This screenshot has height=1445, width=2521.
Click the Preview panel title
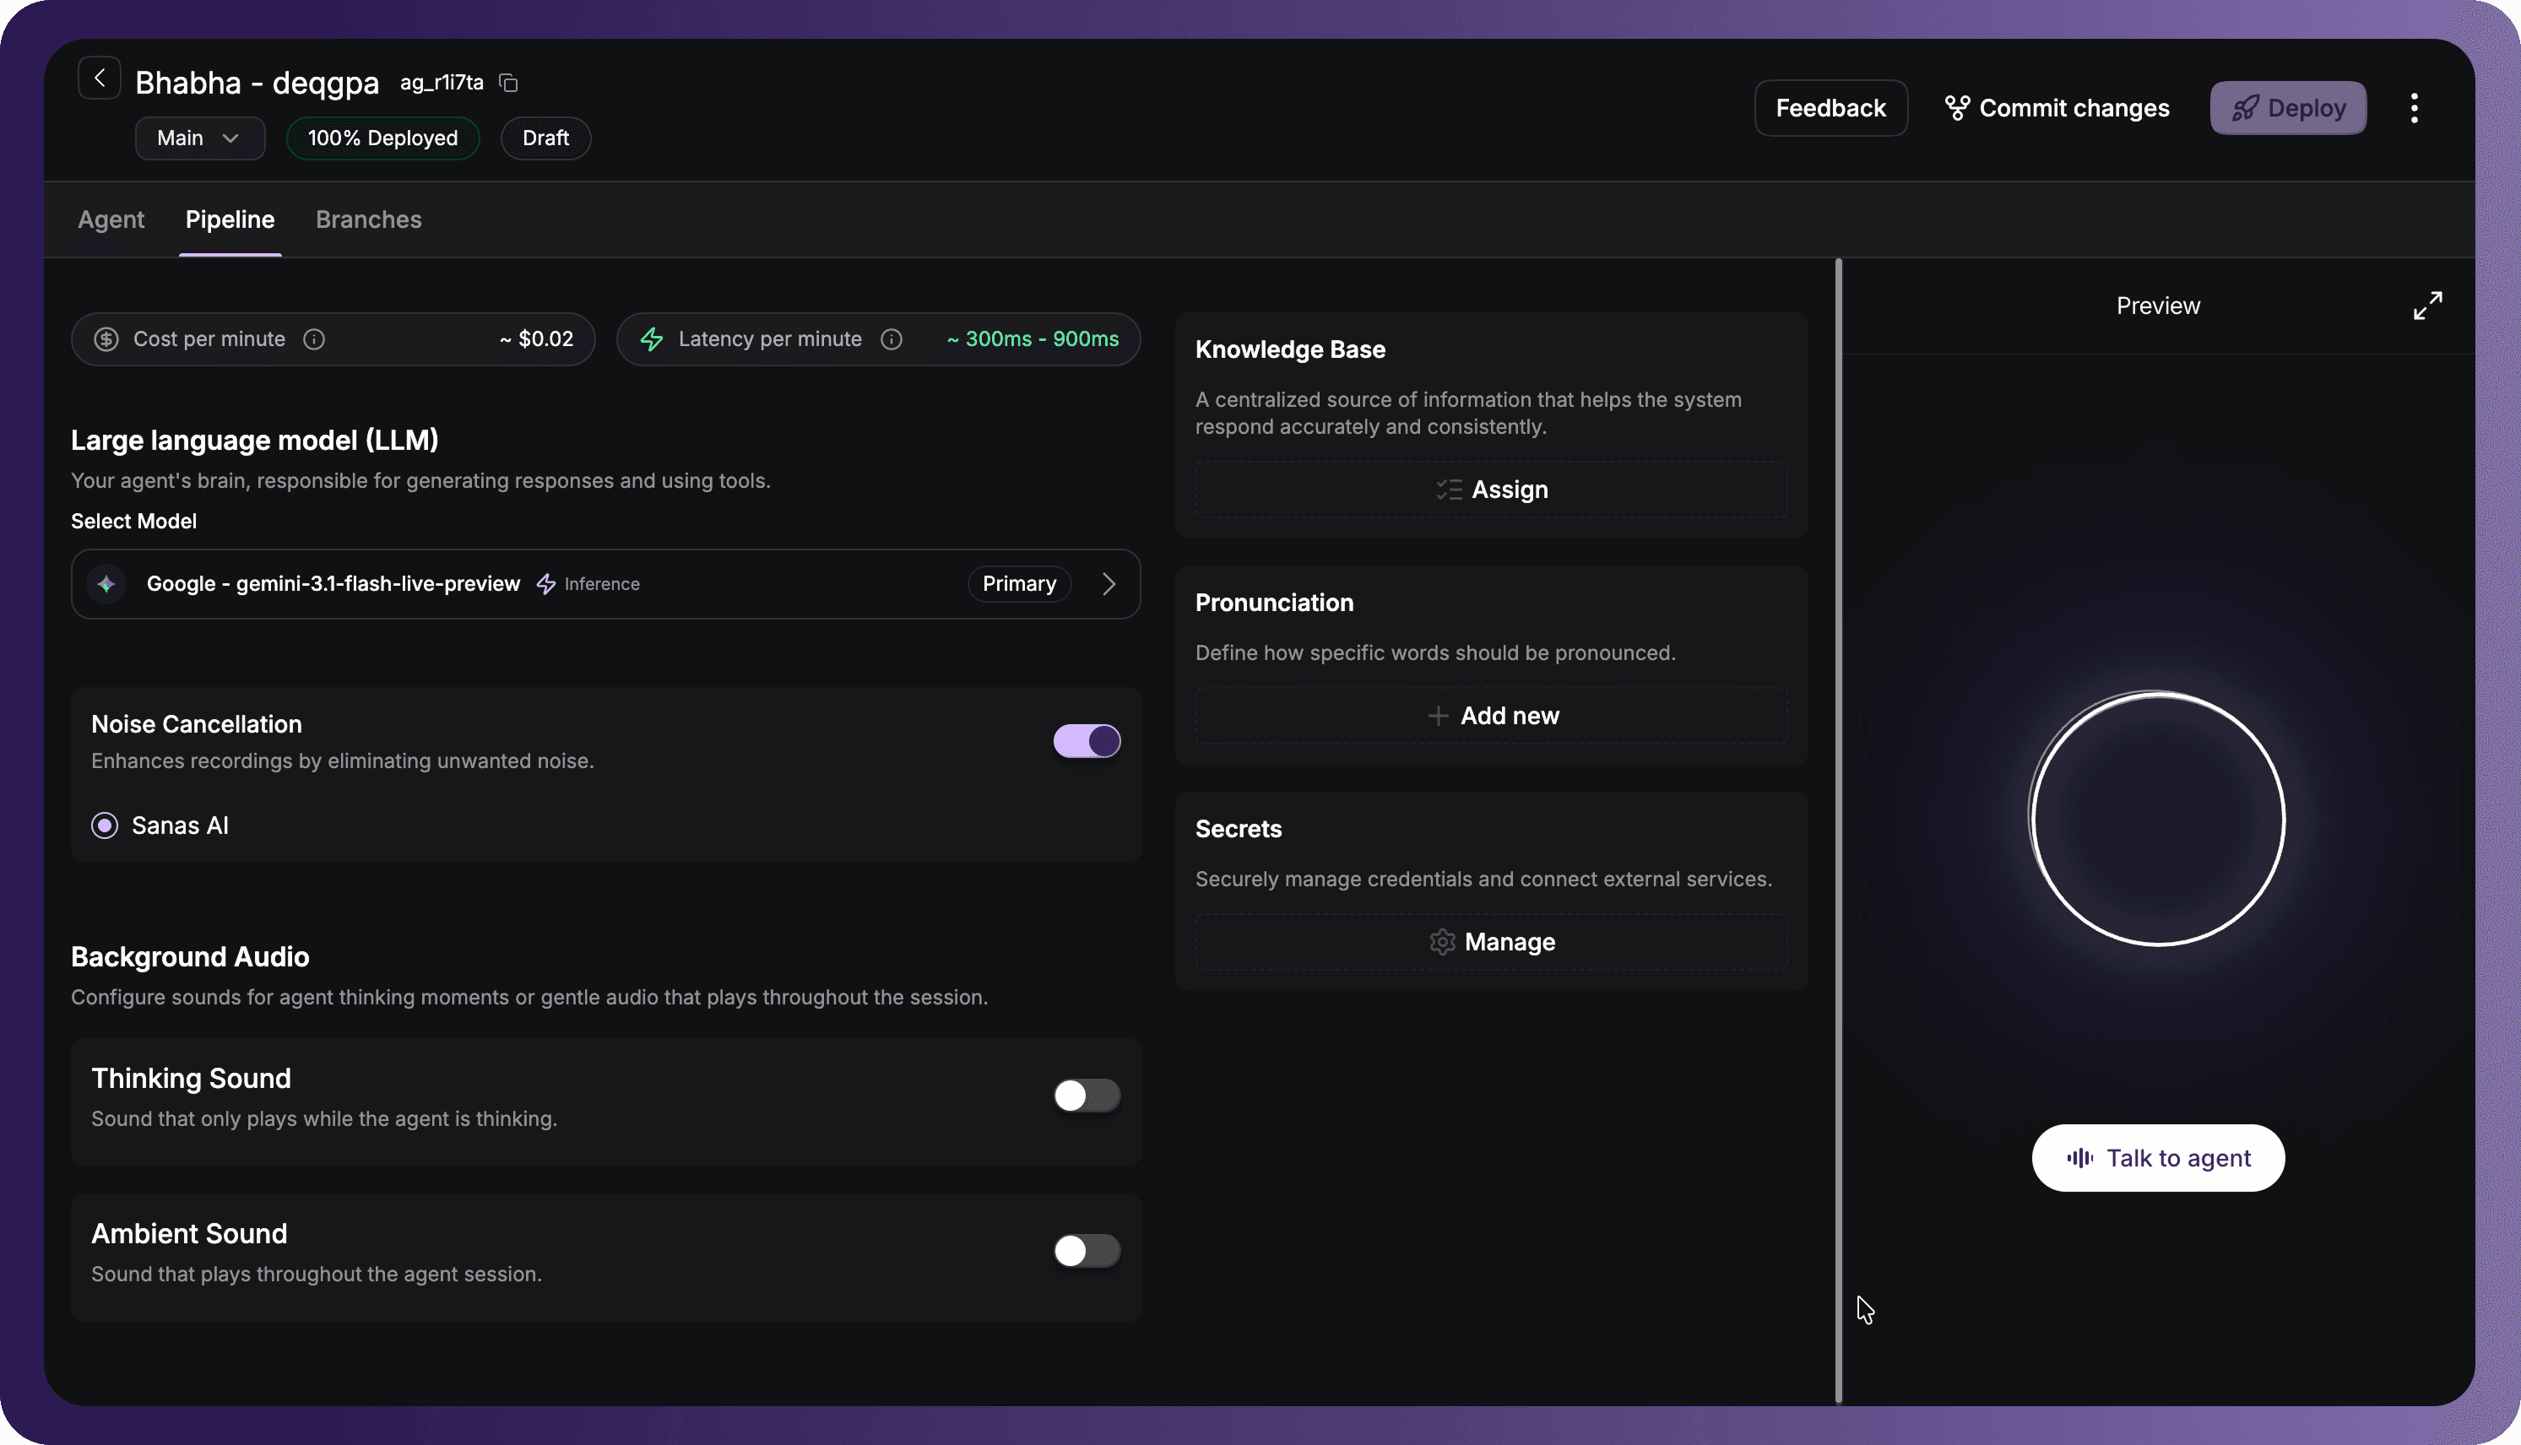click(x=2158, y=306)
